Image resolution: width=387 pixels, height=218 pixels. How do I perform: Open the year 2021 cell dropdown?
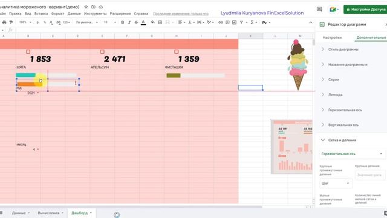tap(37, 93)
